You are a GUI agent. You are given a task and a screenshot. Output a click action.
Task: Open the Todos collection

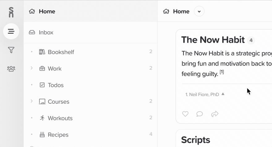click(x=91, y=85)
